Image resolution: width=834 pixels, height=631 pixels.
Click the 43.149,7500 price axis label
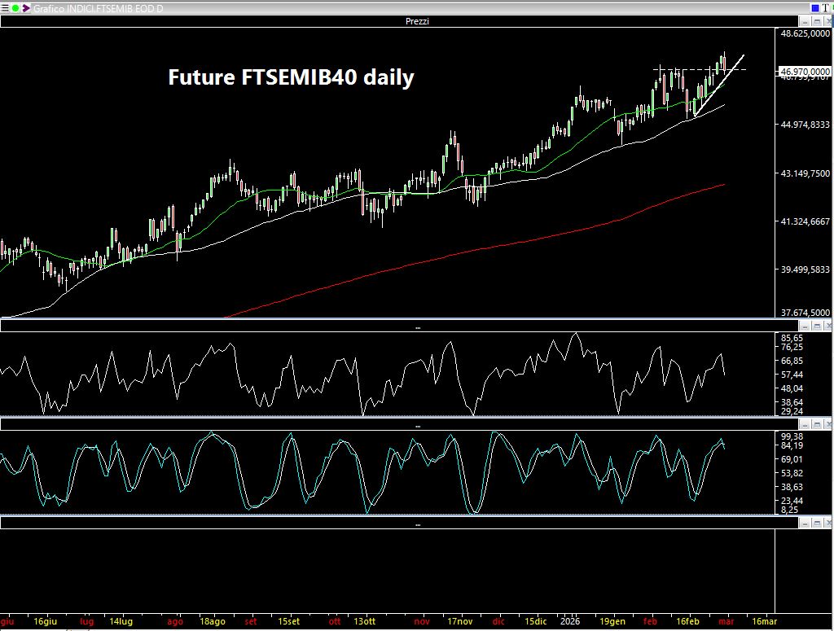click(805, 173)
